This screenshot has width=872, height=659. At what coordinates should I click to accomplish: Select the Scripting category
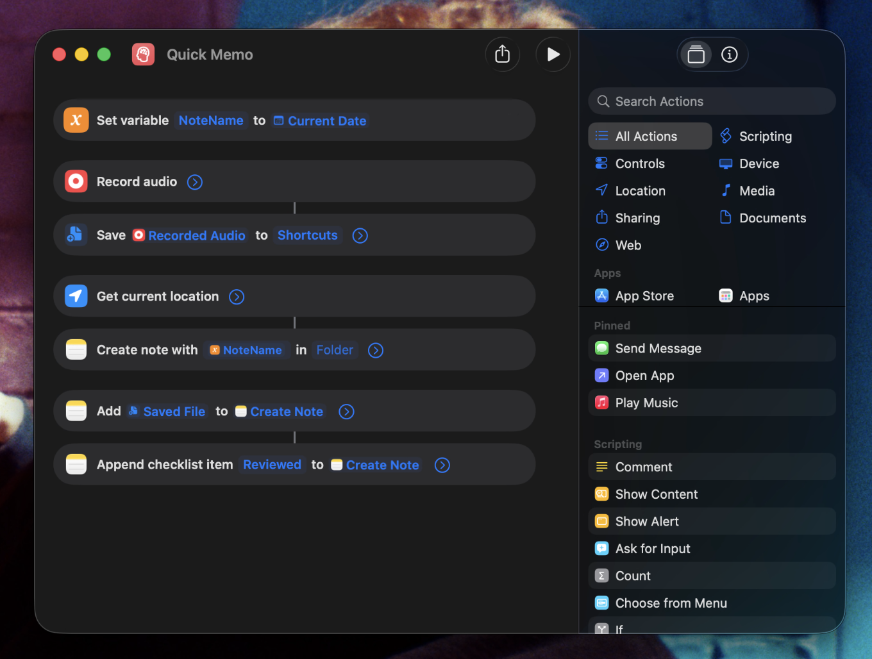click(x=765, y=137)
